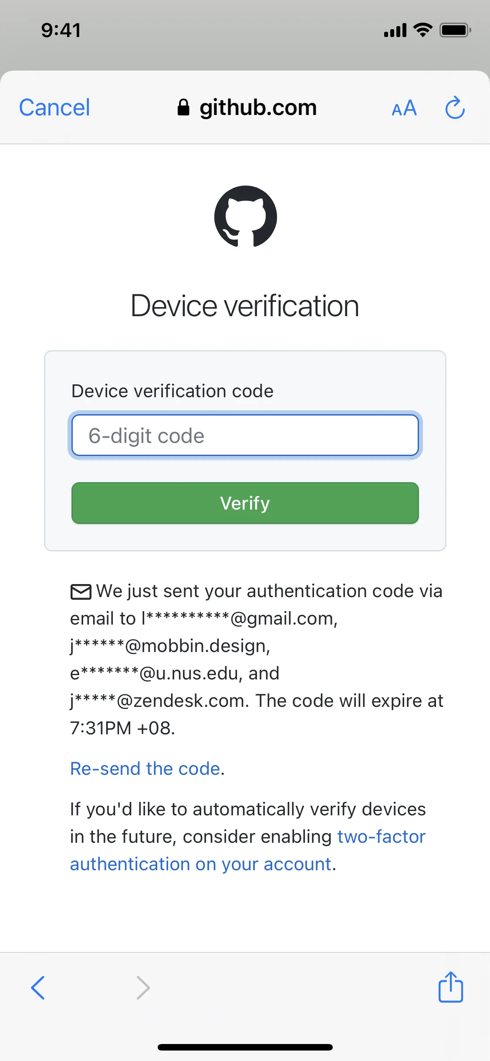Tap the Device verification heading
490x1061 pixels.
(245, 305)
